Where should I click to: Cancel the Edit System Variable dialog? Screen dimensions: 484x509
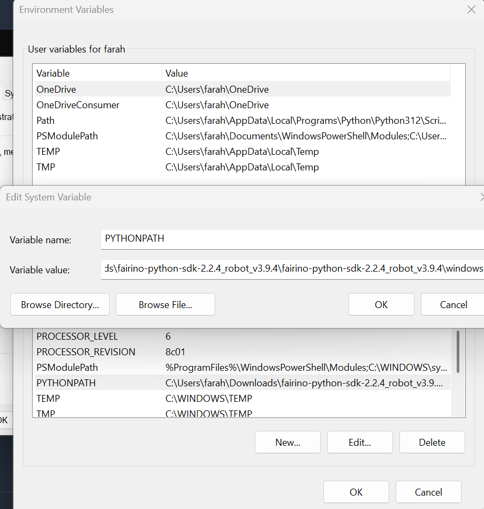[453, 304]
